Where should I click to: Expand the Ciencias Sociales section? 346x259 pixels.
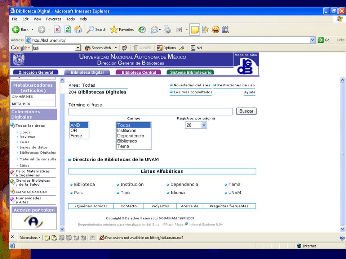coord(13,191)
